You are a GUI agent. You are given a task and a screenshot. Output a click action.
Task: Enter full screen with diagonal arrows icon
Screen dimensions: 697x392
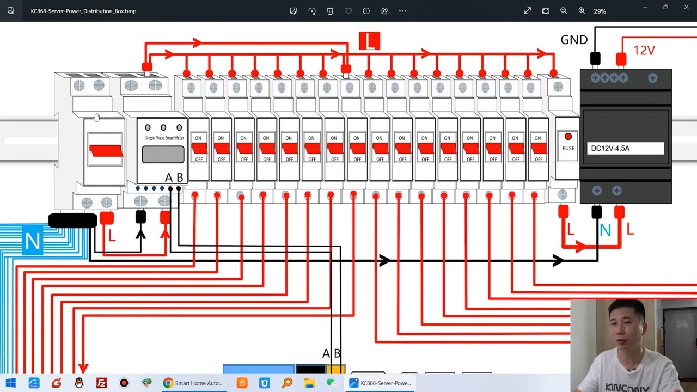click(x=527, y=11)
